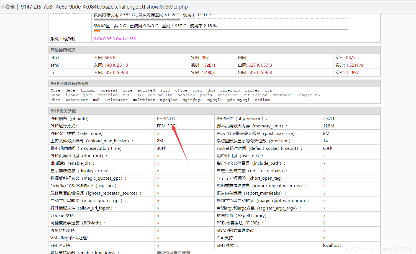This screenshot has width=416, height=254.
Task: Click upload_max_filesize value 2M
Action: pos(160,141)
